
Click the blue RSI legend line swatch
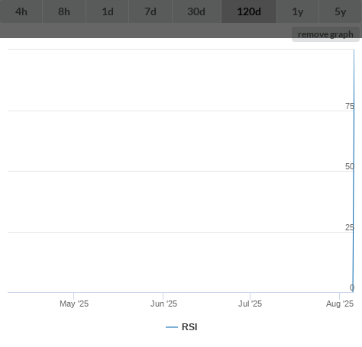(x=172, y=327)
